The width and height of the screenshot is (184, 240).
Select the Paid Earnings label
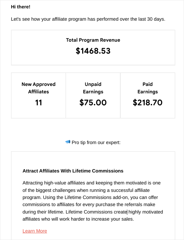click(148, 88)
